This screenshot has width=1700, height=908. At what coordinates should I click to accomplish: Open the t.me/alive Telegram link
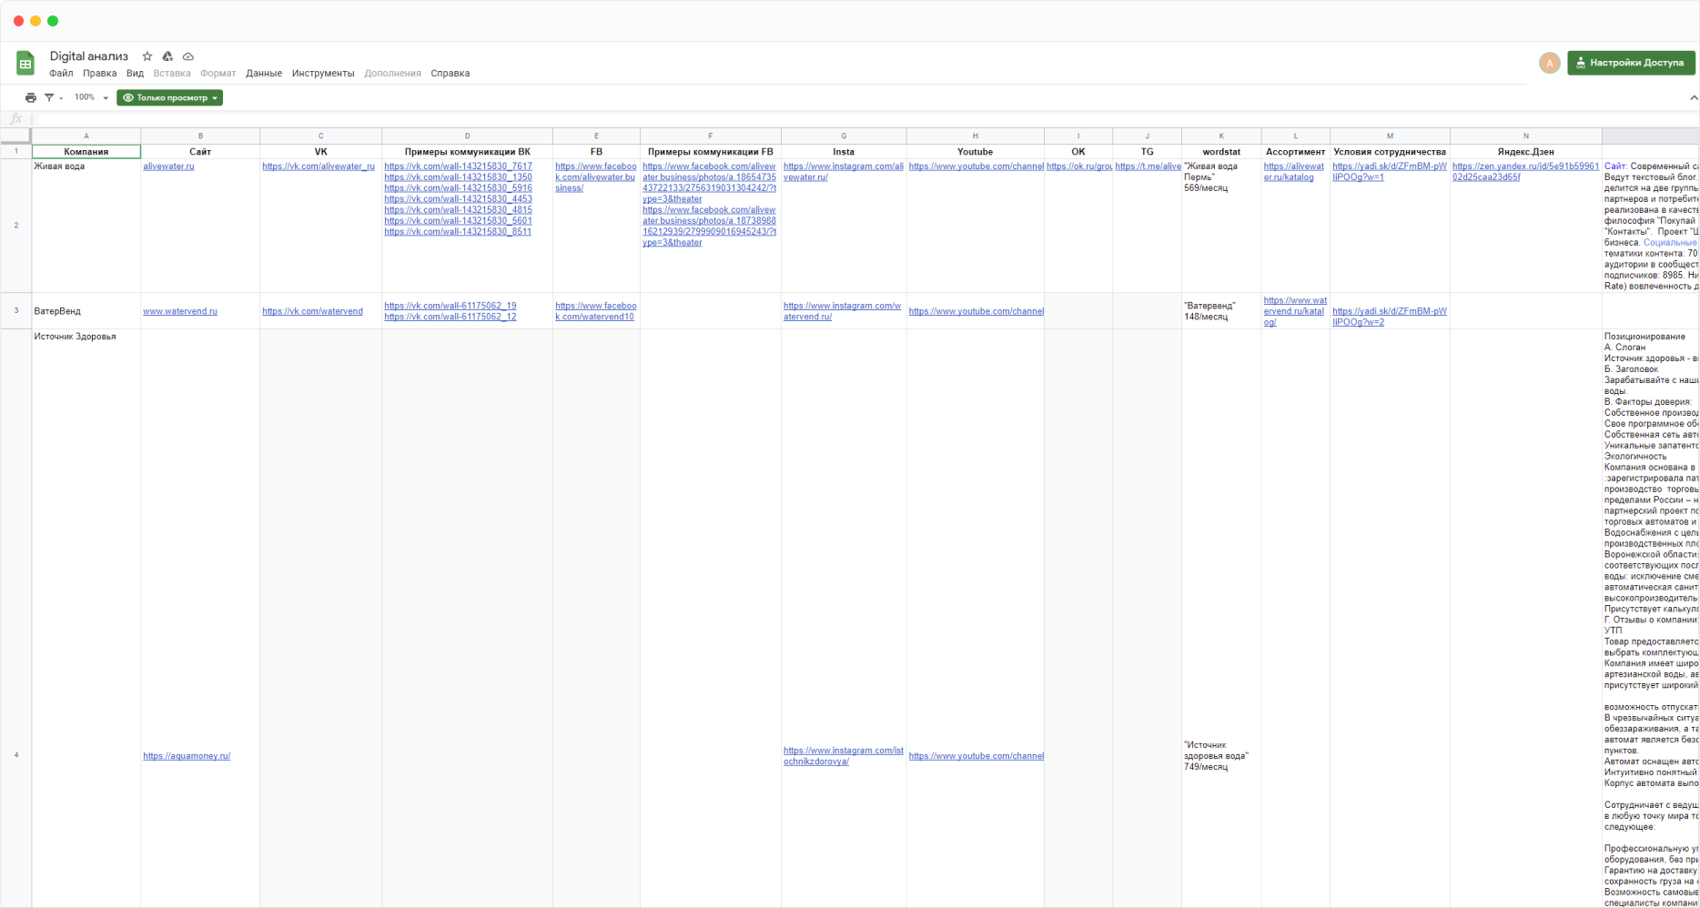click(x=1148, y=166)
